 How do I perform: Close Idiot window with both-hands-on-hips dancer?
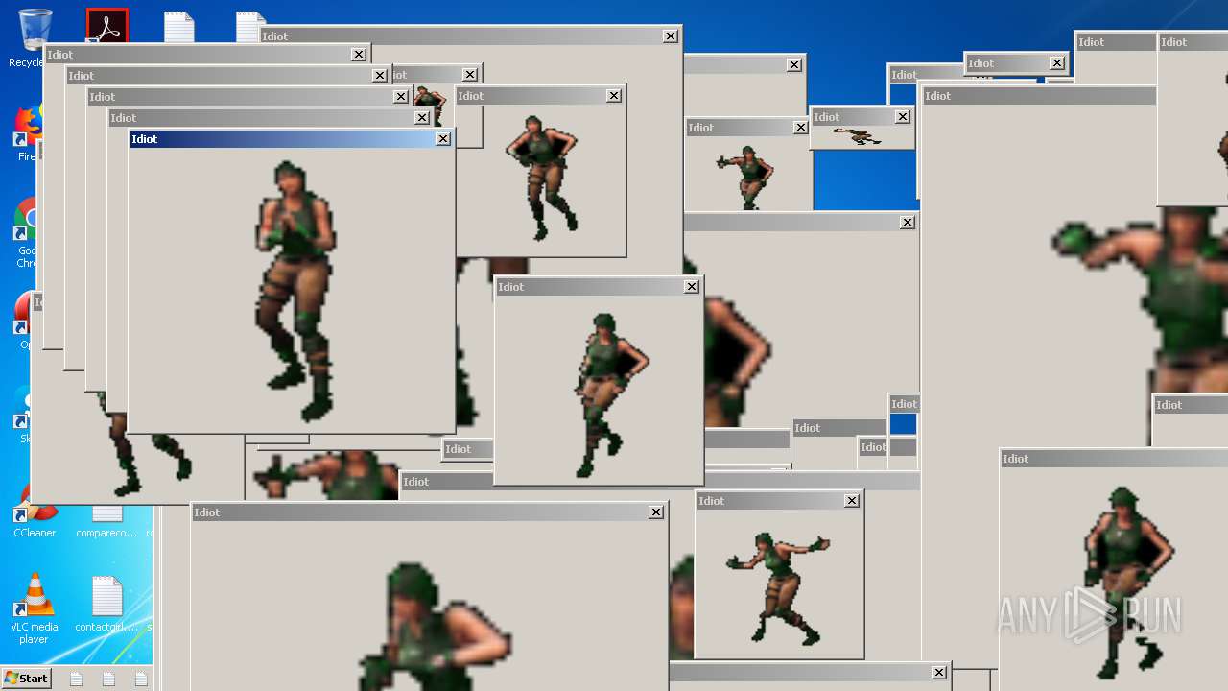pyautogui.click(x=614, y=96)
